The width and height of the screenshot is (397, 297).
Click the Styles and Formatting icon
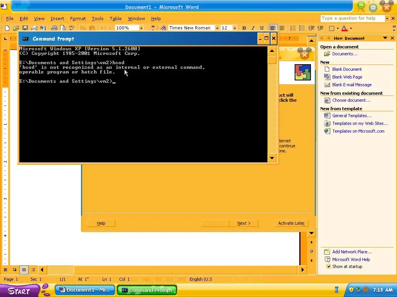click(163, 28)
